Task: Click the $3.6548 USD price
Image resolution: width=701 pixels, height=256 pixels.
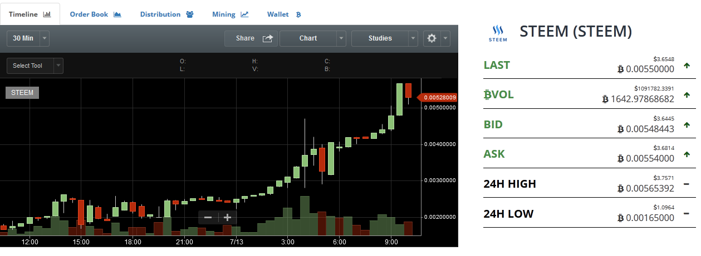Action: 664,59
